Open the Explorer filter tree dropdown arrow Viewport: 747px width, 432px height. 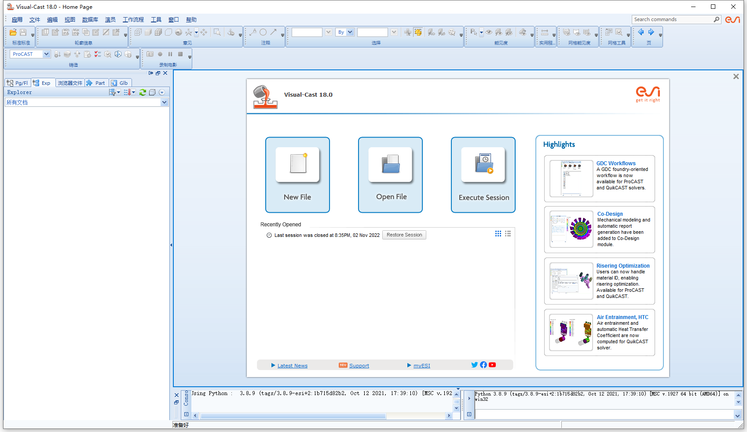tap(119, 92)
